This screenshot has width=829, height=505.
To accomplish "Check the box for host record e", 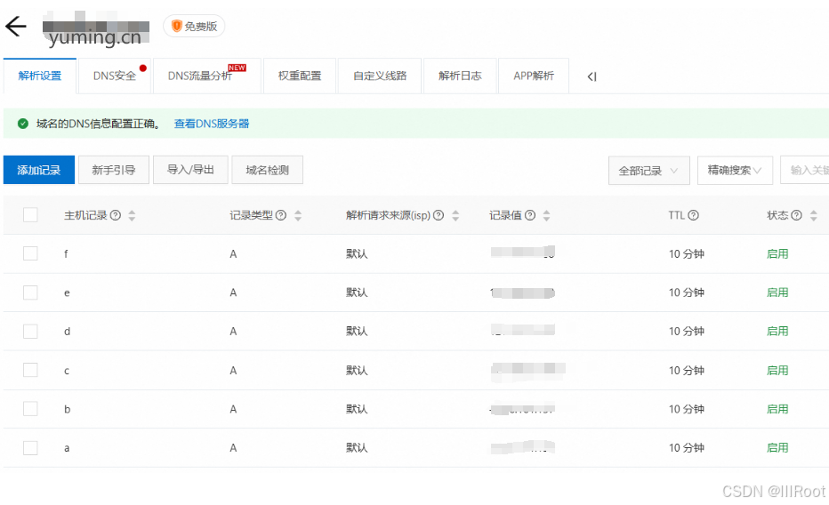I will click(x=30, y=293).
